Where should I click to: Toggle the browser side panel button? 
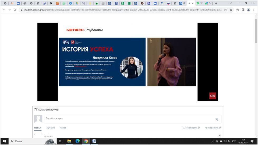tap(243, 10)
